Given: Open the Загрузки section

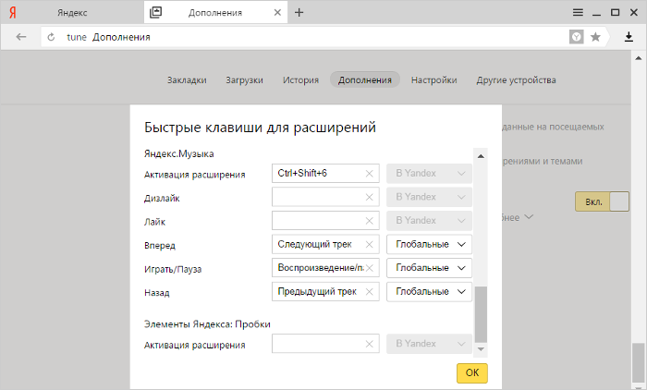Looking at the screenshot, I should pos(244,80).
